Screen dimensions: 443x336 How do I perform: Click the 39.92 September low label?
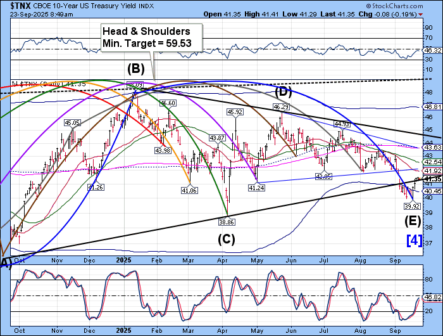[412, 206]
